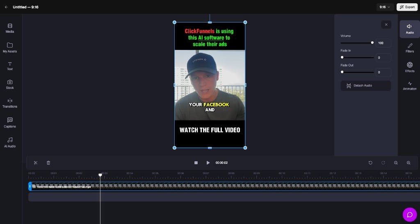Click the 00:05 mark on timeline ruler
Image resolution: width=420 pixels, height=224 pixels.
click(x=155, y=173)
